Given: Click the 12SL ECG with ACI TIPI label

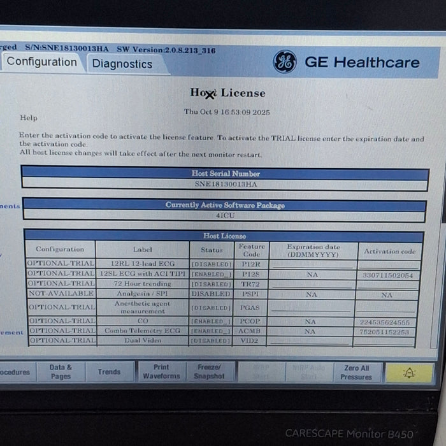Looking at the screenshot, I should 143,273.
